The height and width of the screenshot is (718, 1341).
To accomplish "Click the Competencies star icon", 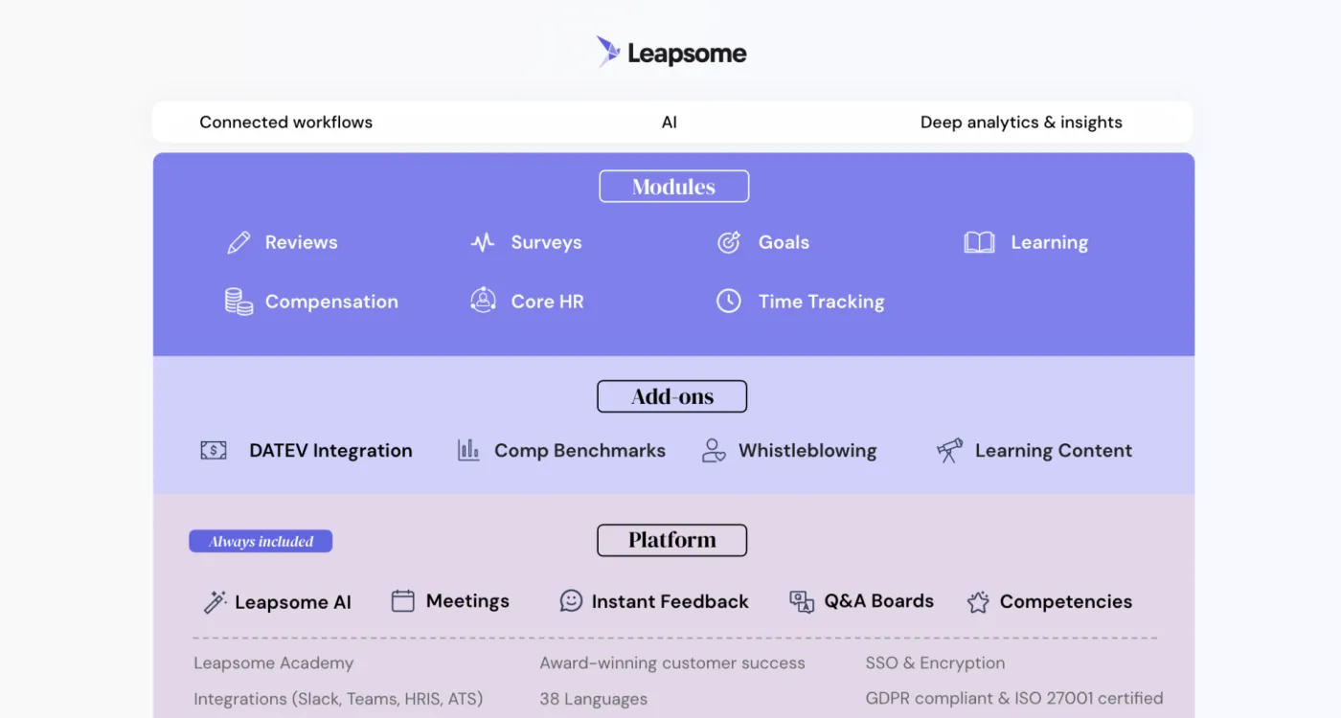I will pos(978,601).
